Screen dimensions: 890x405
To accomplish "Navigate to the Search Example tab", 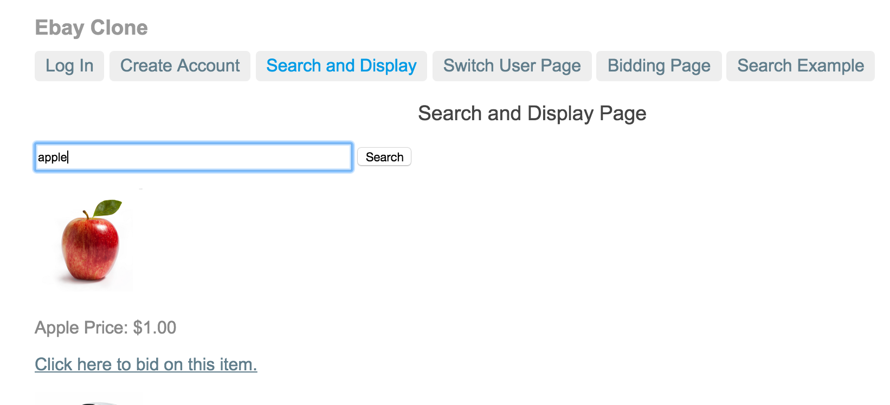I will pos(801,66).
